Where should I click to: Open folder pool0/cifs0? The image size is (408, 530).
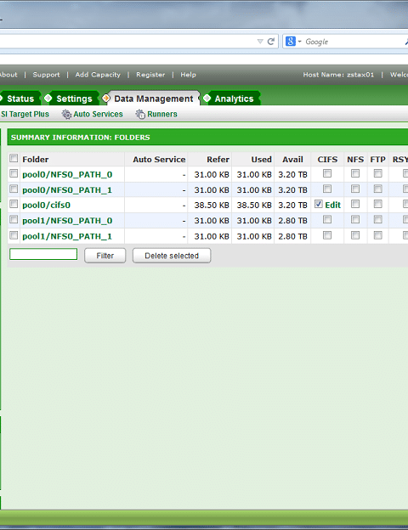pos(47,206)
